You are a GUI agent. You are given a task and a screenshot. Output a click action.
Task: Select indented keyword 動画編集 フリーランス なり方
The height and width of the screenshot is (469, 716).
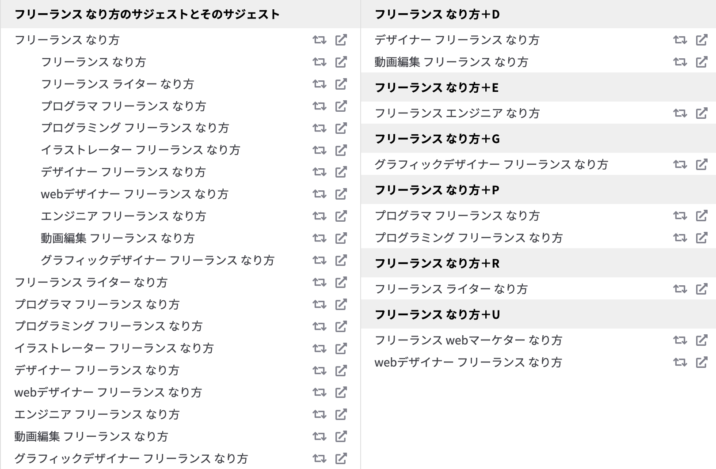tap(118, 238)
